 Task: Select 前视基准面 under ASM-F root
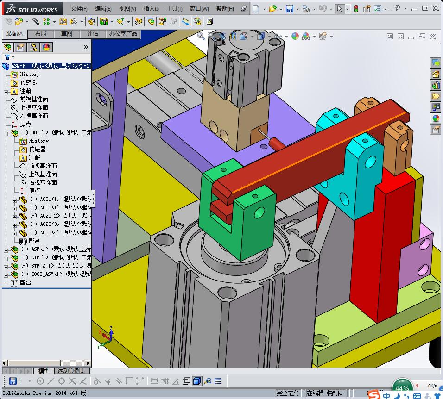pos(34,100)
